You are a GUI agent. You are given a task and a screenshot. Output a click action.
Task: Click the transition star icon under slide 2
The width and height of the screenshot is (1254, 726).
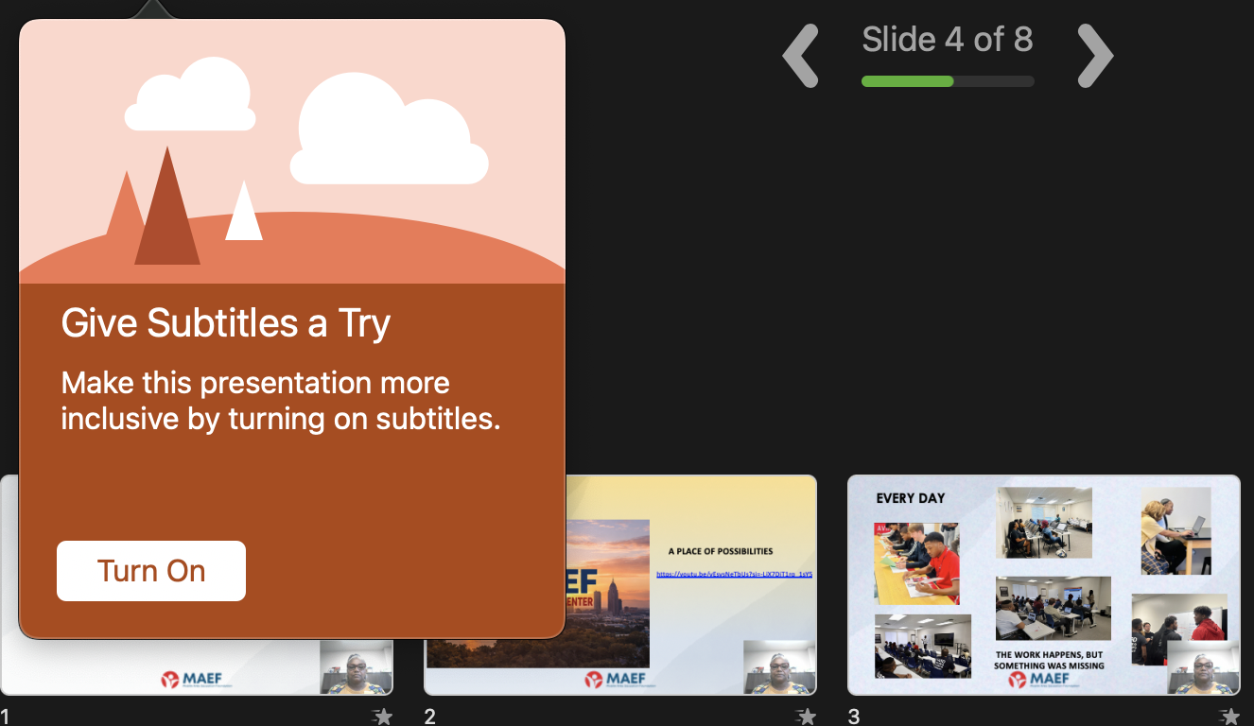806,717
